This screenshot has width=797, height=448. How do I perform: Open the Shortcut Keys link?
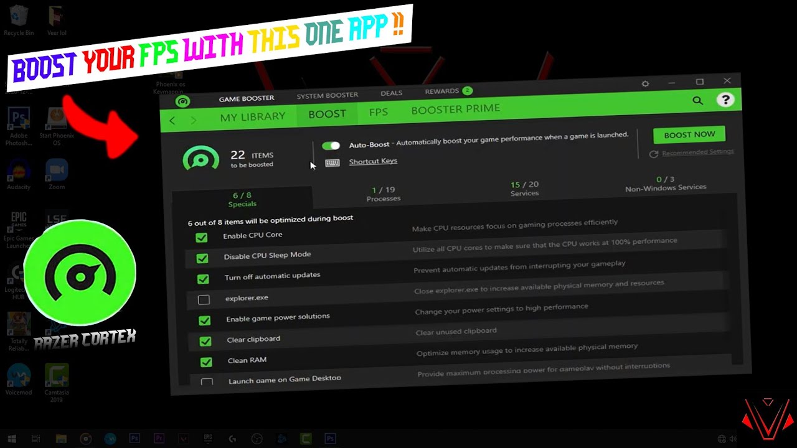[373, 161]
